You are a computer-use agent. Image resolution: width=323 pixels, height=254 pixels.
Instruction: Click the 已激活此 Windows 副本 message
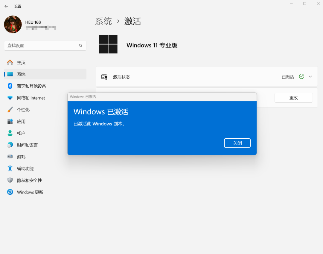pos(99,124)
